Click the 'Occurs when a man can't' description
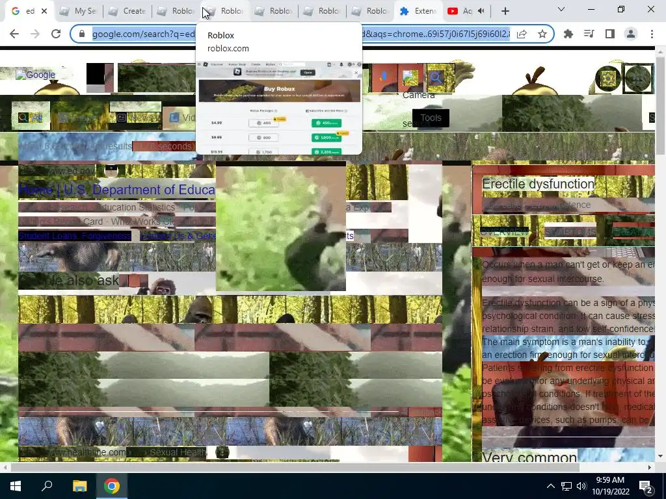Viewport: 666px width, 499px height. point(568,272)
